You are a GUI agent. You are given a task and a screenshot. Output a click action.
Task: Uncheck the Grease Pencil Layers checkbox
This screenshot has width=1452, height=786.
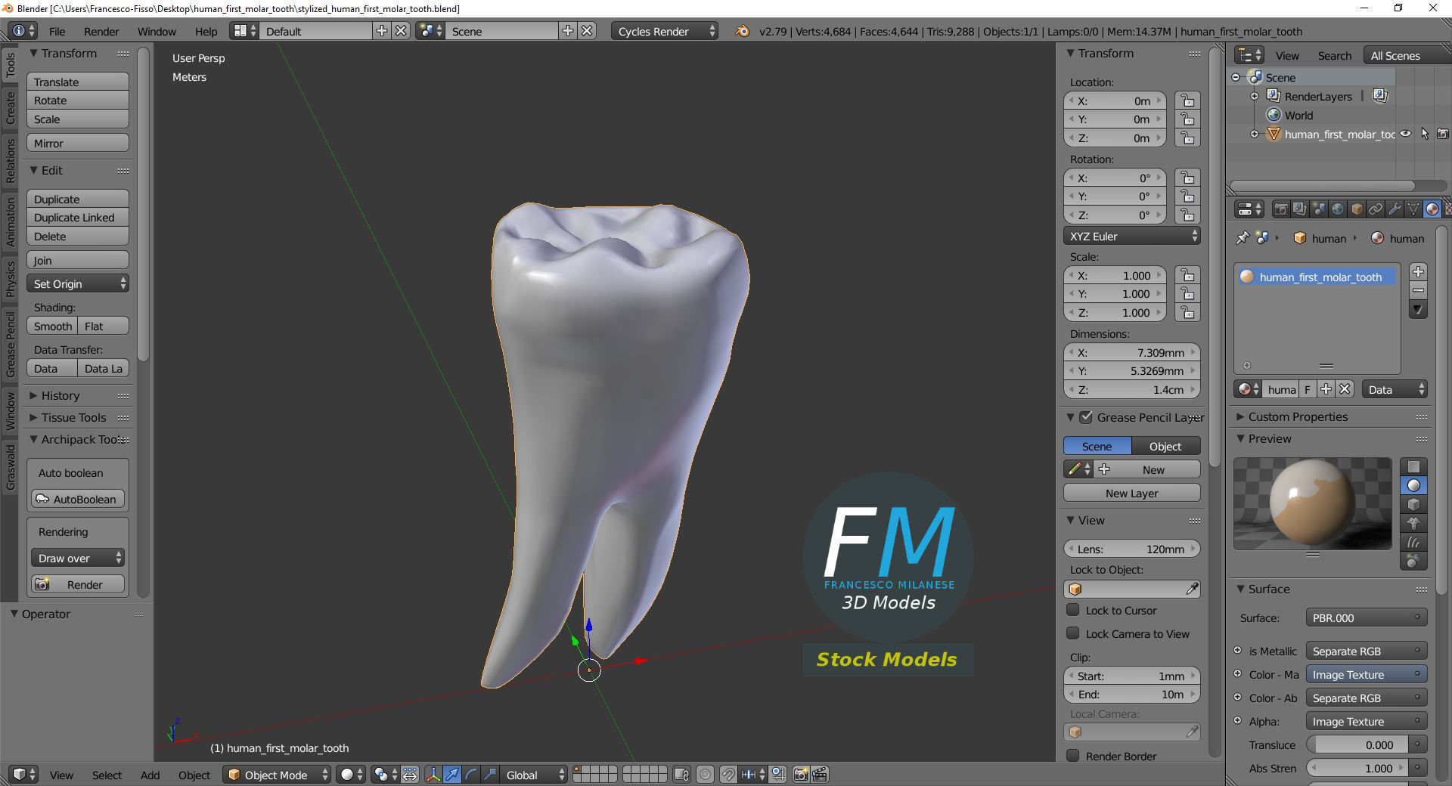(x=1086, y=417)
